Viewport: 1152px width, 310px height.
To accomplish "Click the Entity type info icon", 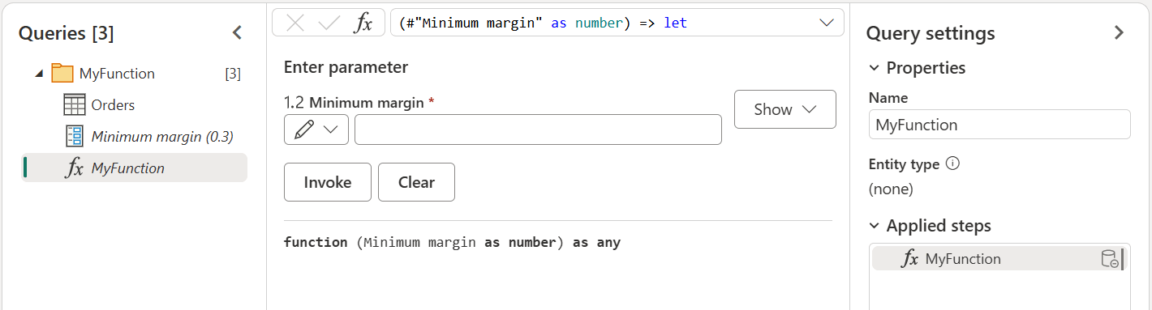I will click(x=953, y=163).
